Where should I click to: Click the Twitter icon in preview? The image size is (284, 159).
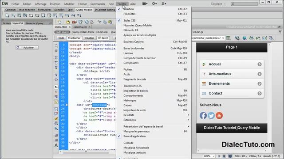[211, 116]
